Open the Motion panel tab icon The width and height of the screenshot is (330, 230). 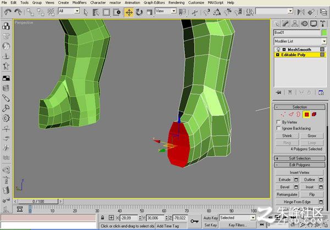(304, 24)
